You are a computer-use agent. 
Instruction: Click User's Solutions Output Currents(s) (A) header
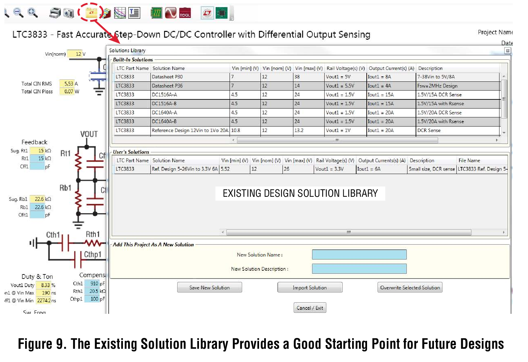382,160
